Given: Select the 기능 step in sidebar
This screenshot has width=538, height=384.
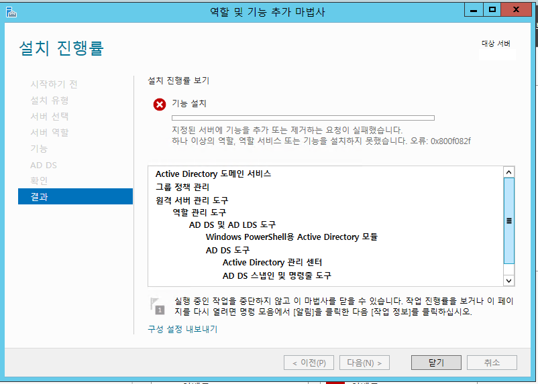Looking at the screenshot, I should point(39,149).
